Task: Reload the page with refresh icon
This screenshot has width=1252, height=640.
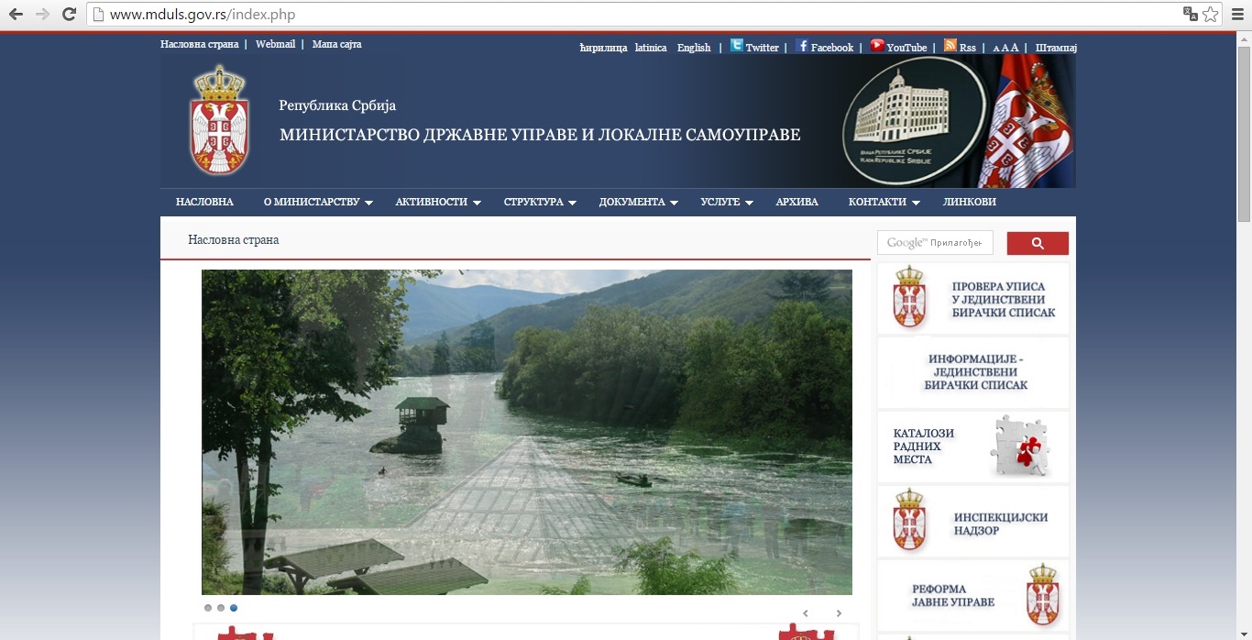Action: coord(69,14)
